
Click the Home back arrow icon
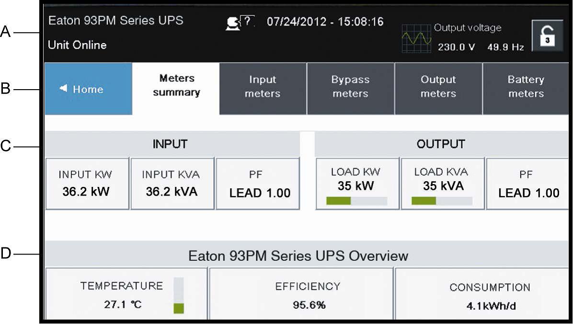click(63, 88)
